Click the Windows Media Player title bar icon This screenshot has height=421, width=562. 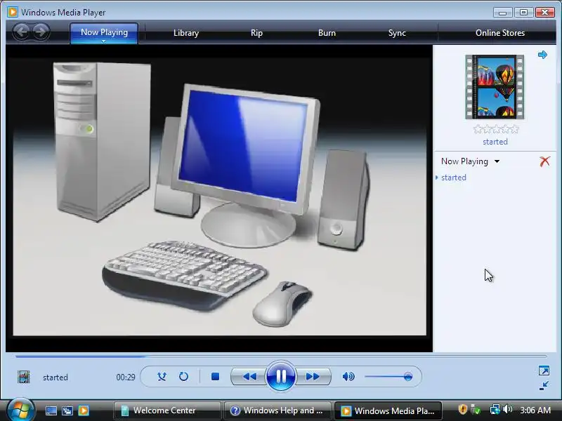point(13,12)
